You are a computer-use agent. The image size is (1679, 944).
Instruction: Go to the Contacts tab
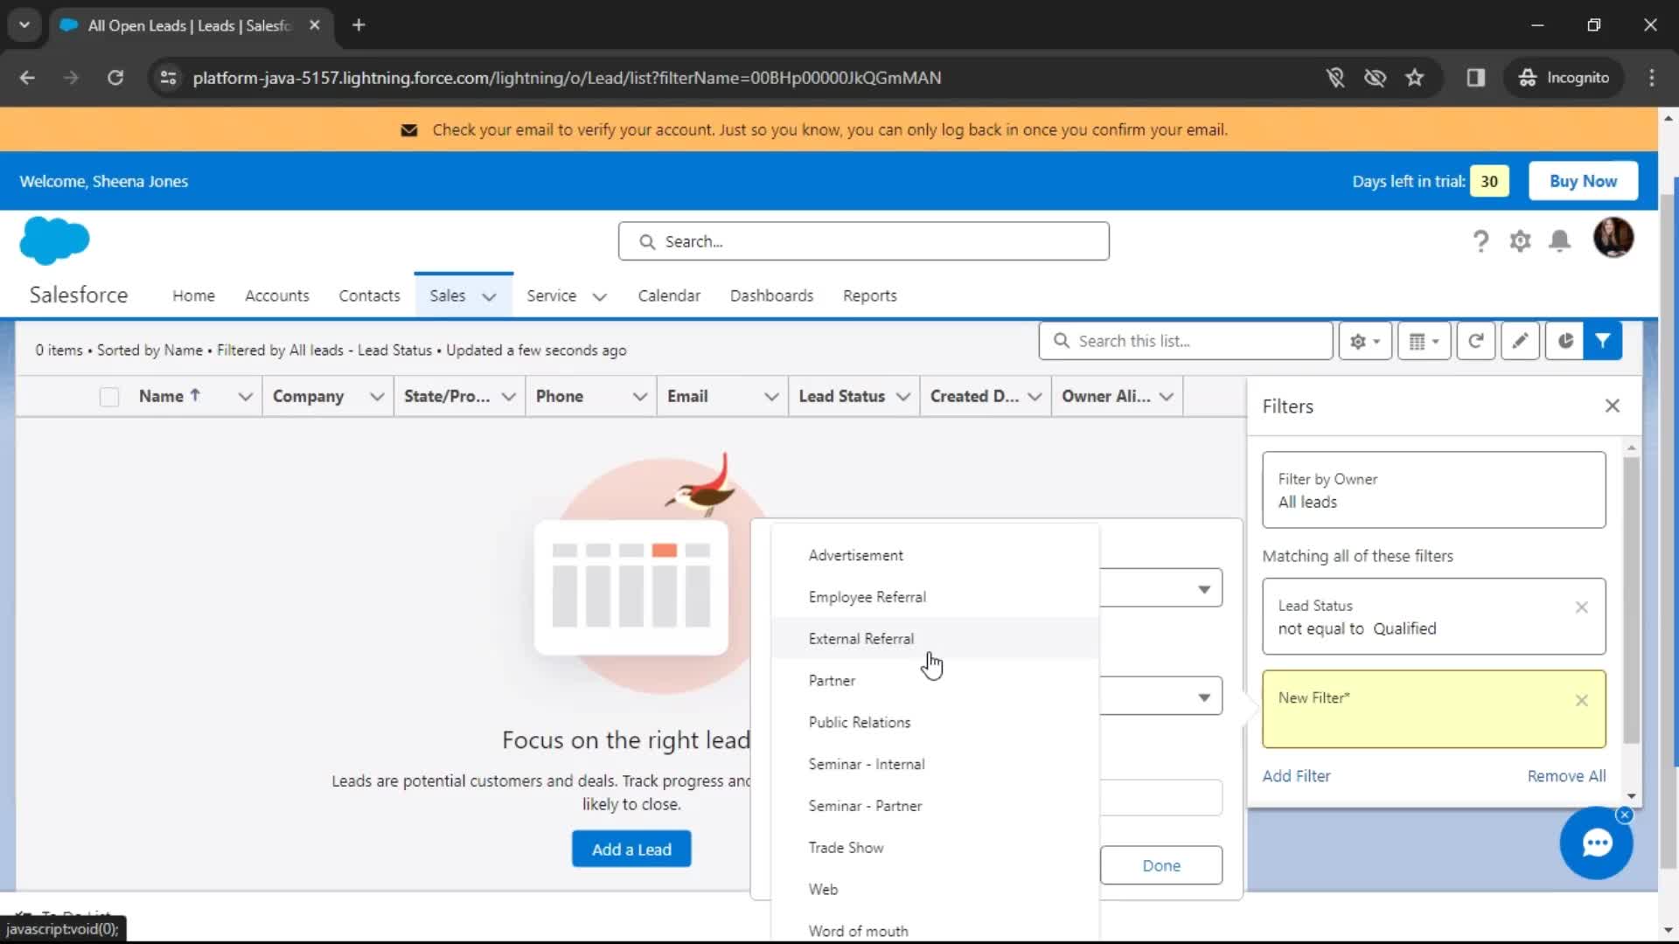369,295
